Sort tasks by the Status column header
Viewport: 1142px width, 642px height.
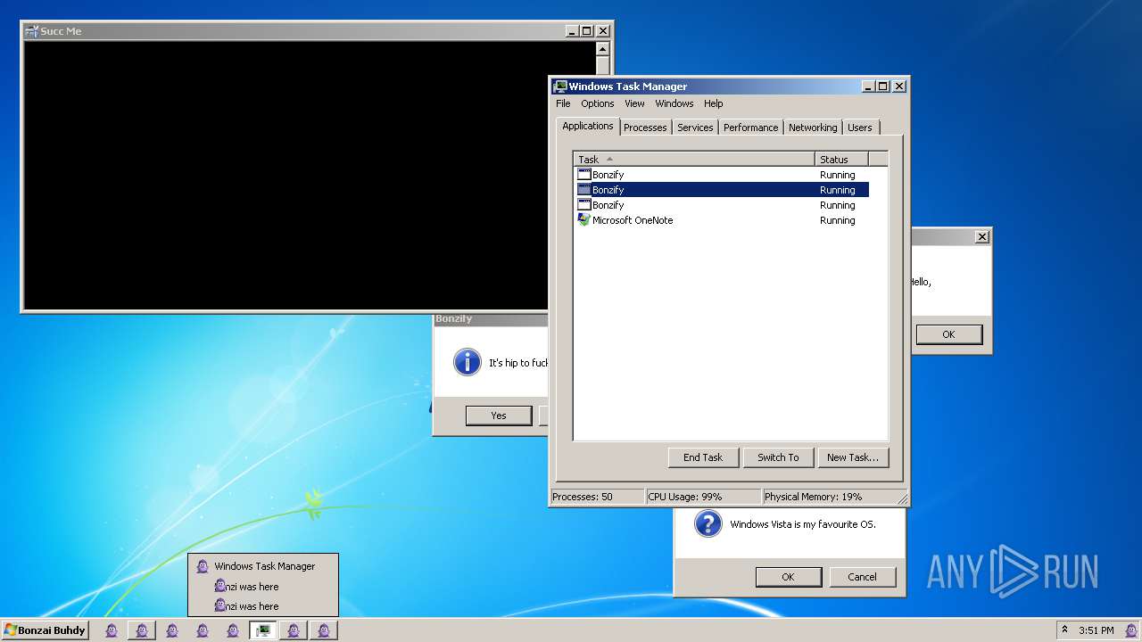click(841, 160)
